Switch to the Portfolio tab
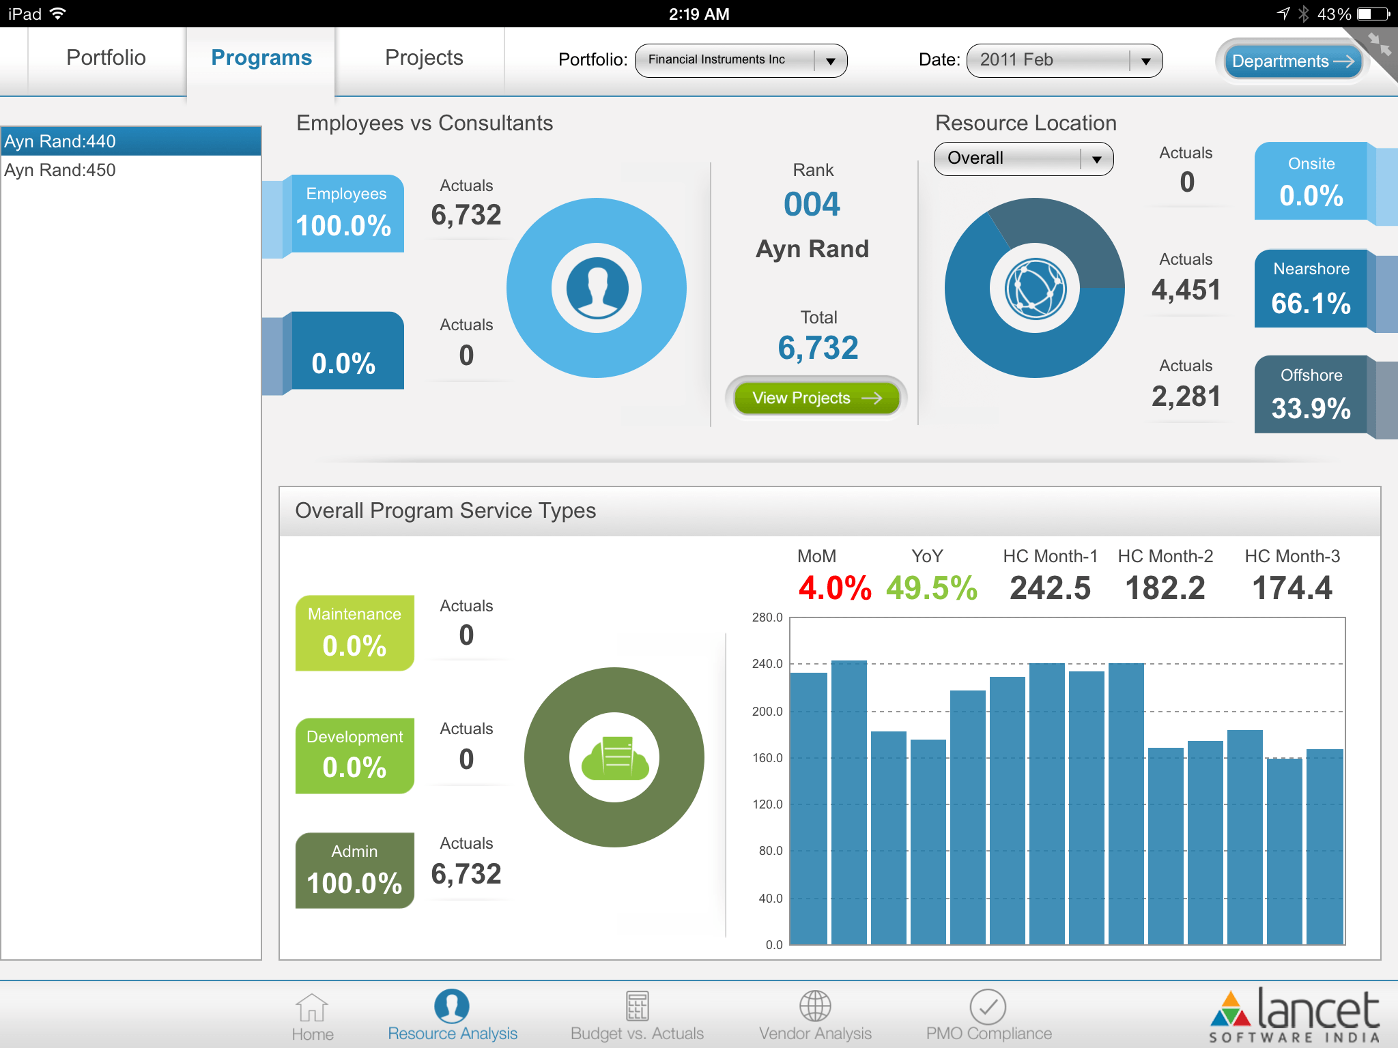Viewport: 1398px width, 1048px height. pyautogui.click(x=106, y=58)
